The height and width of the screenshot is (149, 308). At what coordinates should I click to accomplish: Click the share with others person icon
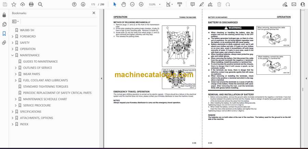coord(303,4)
